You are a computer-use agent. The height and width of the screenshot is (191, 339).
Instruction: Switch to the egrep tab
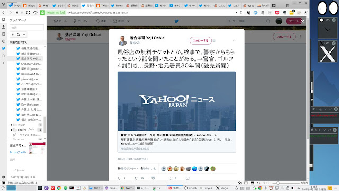point(248,6)
